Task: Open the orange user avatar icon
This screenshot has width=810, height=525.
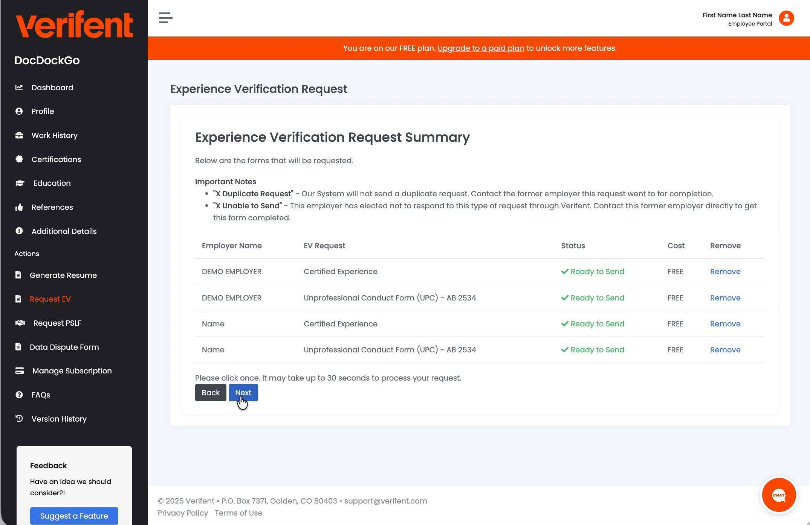Action: pyautogui.click(x=786, y=18)
